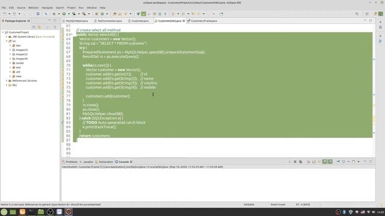The image size is (385, 216).
Task: Click Remove Launch X icon in Console
Action: point(295,161)
